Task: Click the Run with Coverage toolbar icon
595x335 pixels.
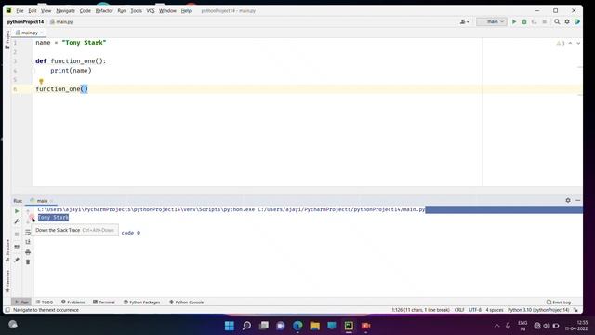Action: (x=534, y=22)
